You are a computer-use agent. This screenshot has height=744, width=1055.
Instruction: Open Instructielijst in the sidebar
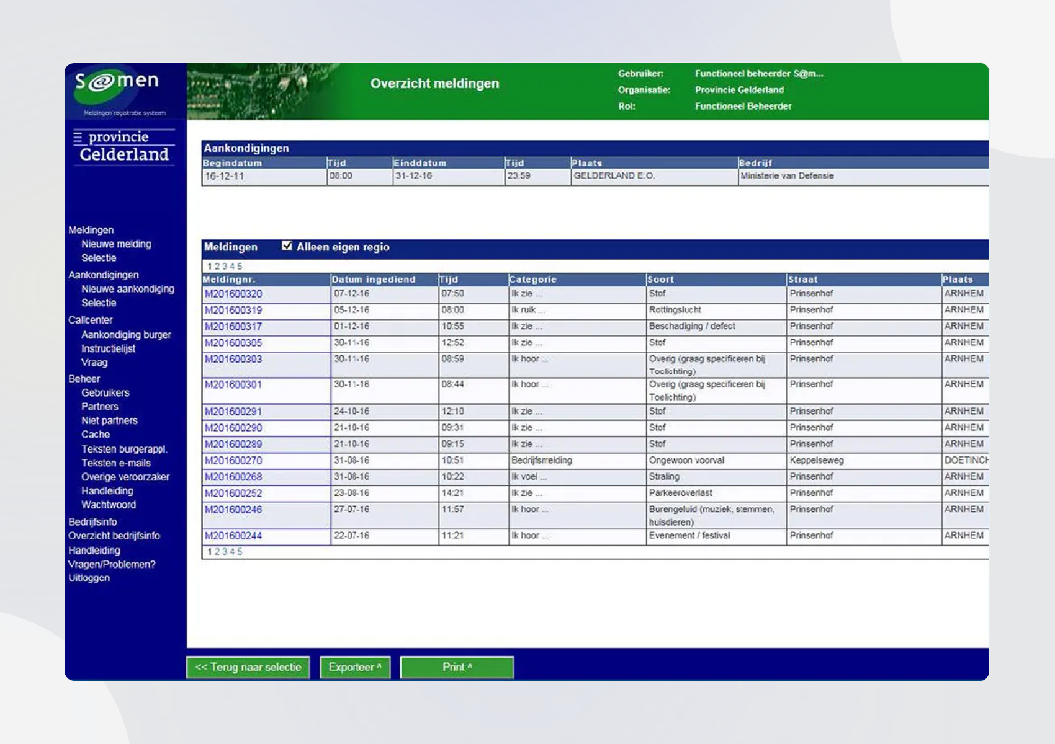click(x=108, y=348)
